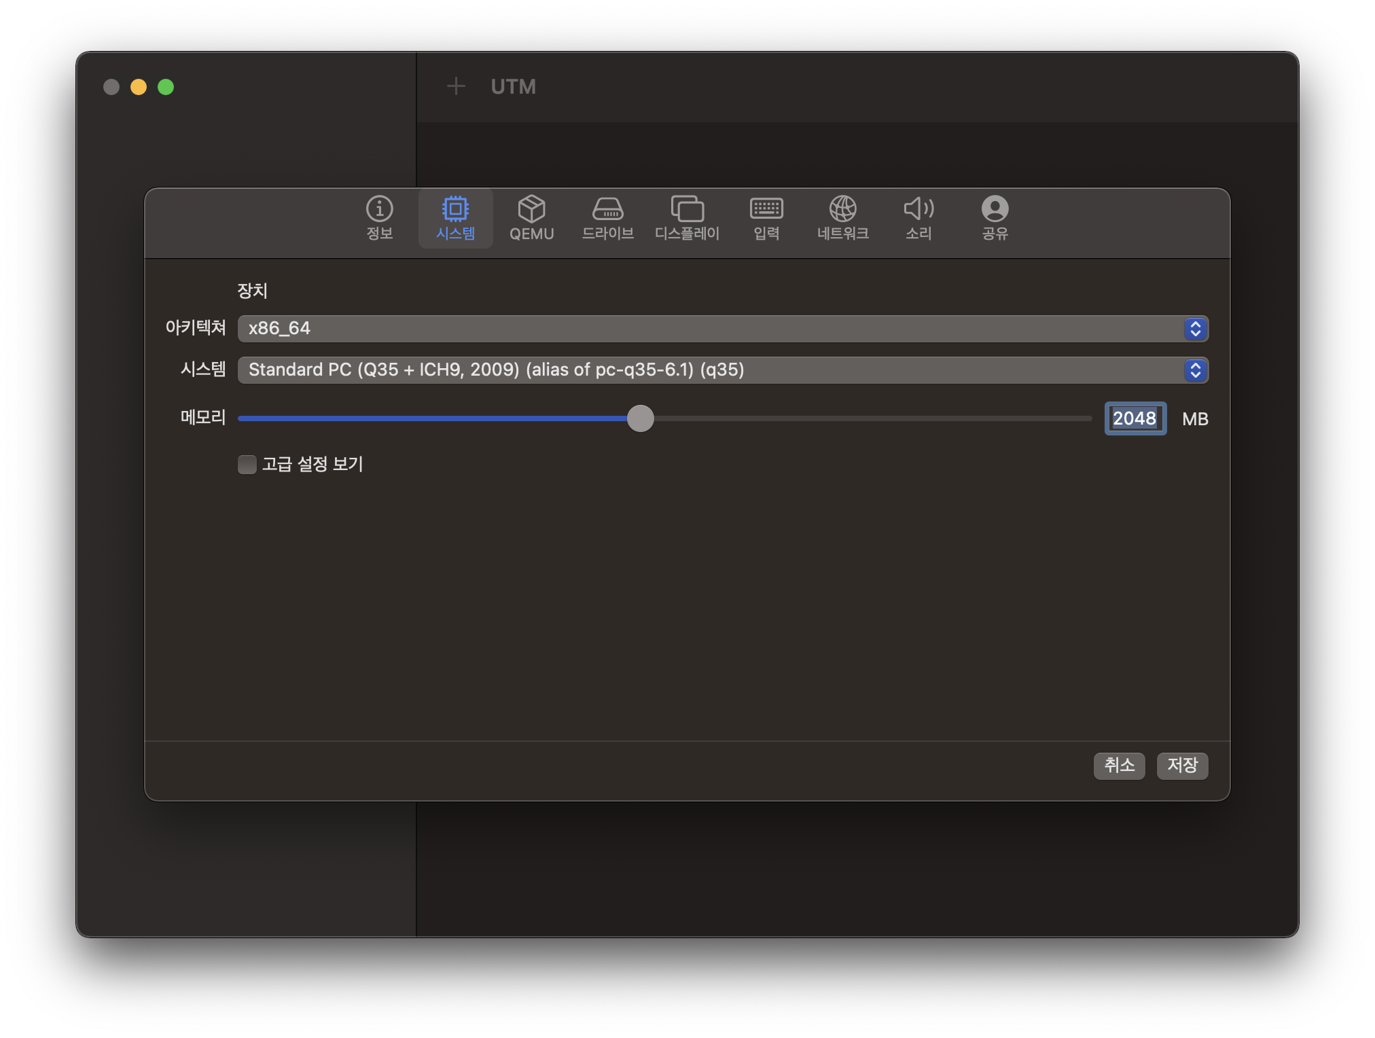Switch to the 드라이브 drive icon
The width and height of the screenshot is (1375, 1038).
pos(607,217)
